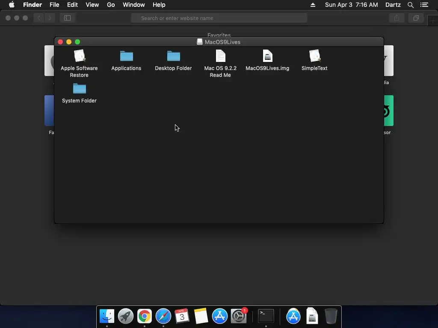Open Spotlight search magnifier in menu bar

410,5
